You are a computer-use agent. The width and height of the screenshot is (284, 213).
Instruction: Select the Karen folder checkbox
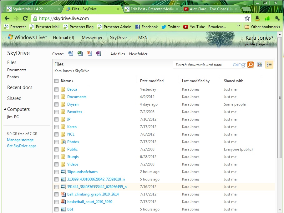pos(57,127)
